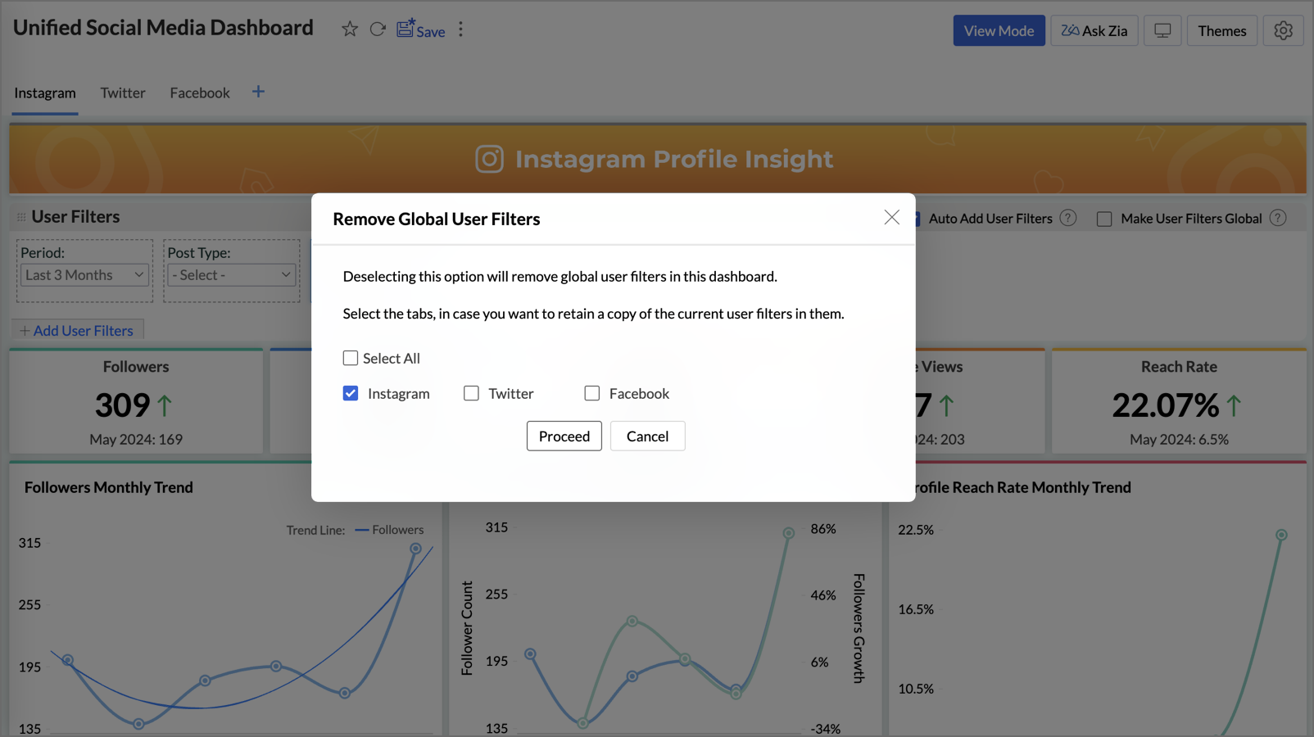Click the 'User Filters' heading

point(75,217)
